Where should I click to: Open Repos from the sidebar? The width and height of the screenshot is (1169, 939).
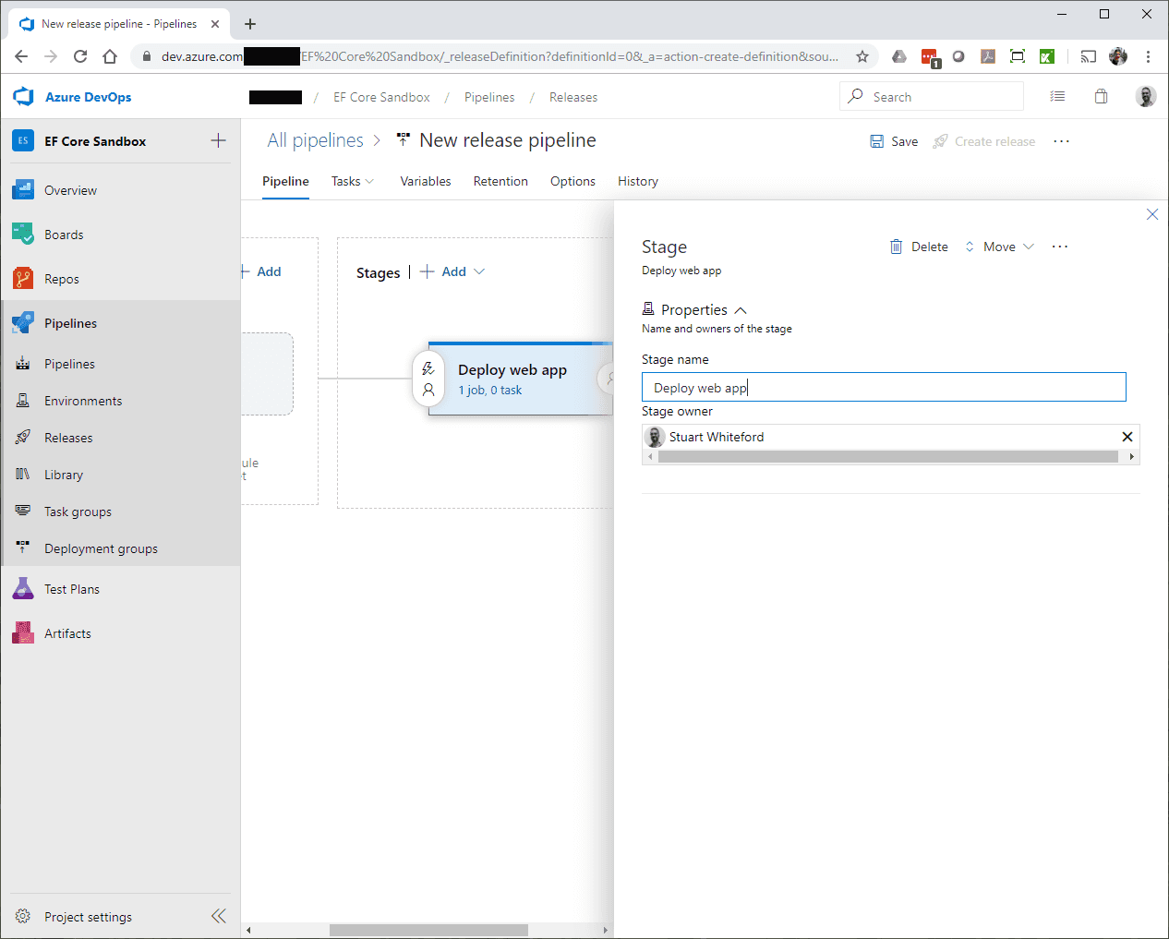point(62,279)
